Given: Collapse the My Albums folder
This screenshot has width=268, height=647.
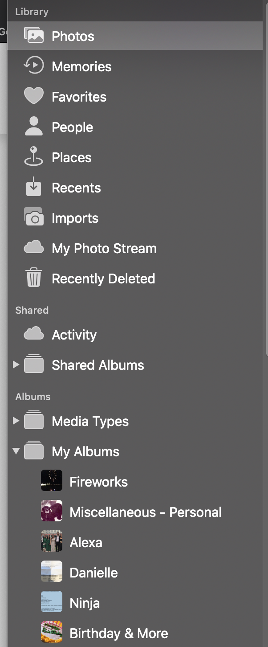Looking at the screenshot, I should [16, 451].
